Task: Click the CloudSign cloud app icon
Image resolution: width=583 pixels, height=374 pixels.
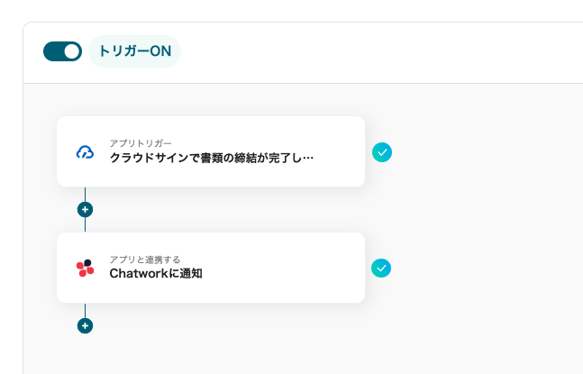Action: 85,151
